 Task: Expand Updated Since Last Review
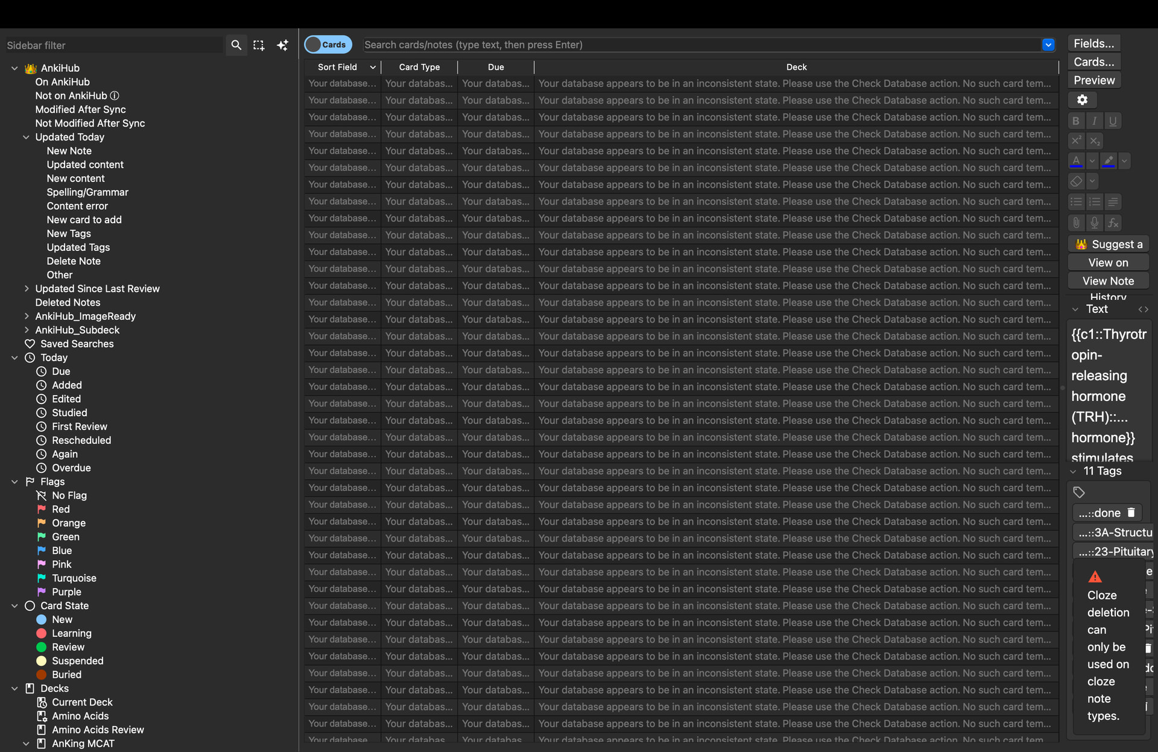[x=26, y=289]
